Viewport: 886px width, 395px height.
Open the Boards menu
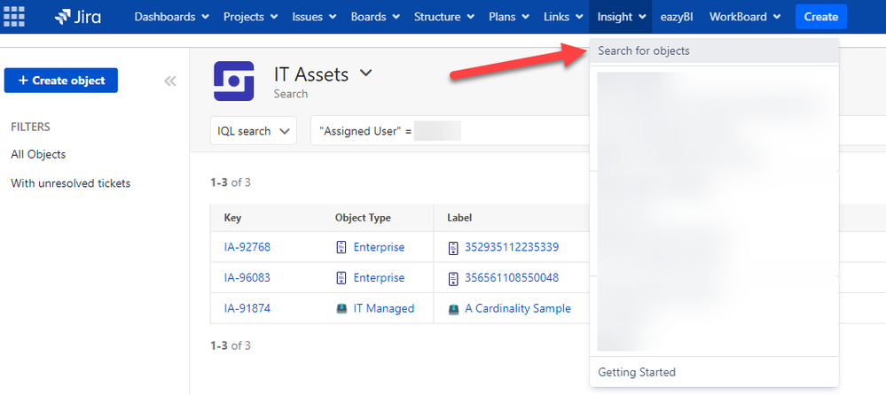tap(376, 17)
